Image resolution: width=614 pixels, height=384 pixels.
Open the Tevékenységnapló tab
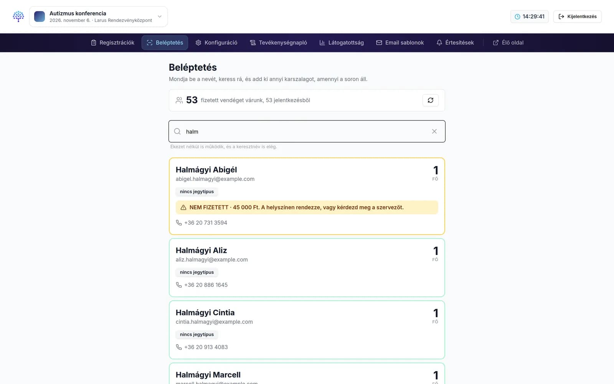[278, 43]
